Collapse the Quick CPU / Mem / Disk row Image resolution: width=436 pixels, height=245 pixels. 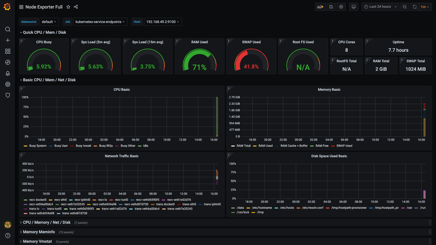pyautogui.click(x=45, y=32)
